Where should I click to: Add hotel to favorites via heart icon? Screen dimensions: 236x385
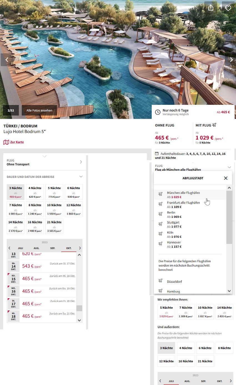[228, 8]
